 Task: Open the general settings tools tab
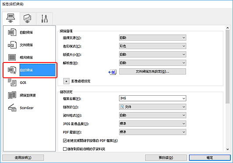(x=44, y=18)
